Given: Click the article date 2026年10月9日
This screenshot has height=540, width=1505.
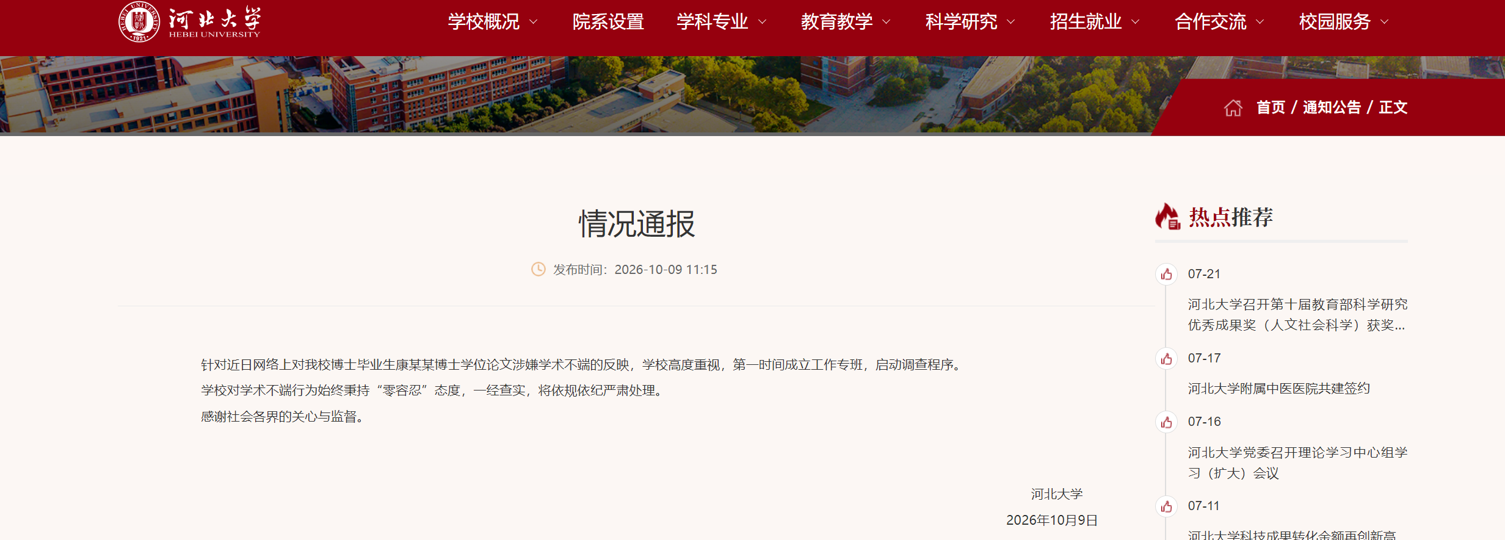Looking at the screenshot, I should [1052, 520].
